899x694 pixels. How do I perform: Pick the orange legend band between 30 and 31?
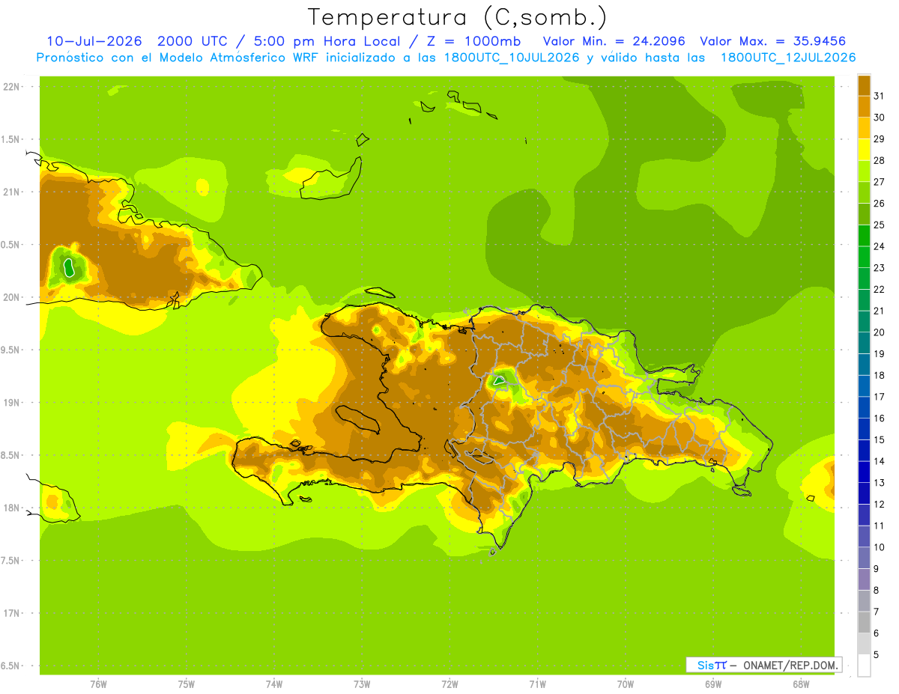click(x=864, y=106)
